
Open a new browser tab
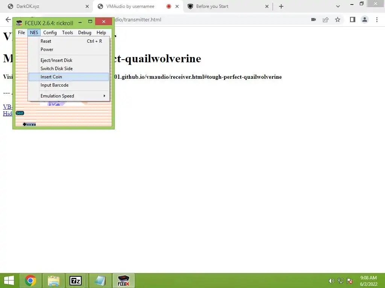click(x=281, y=6)
